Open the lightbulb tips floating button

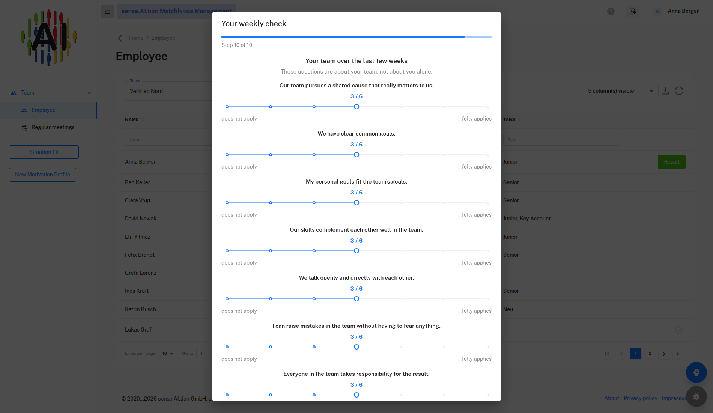(696, 372)
